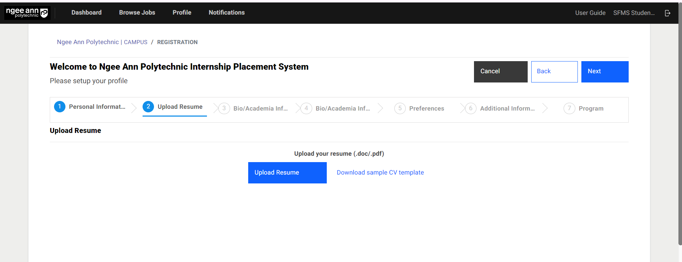Download sample CV template
The height and width of the screenshot is (262, 682).
(x=380, y=172)
